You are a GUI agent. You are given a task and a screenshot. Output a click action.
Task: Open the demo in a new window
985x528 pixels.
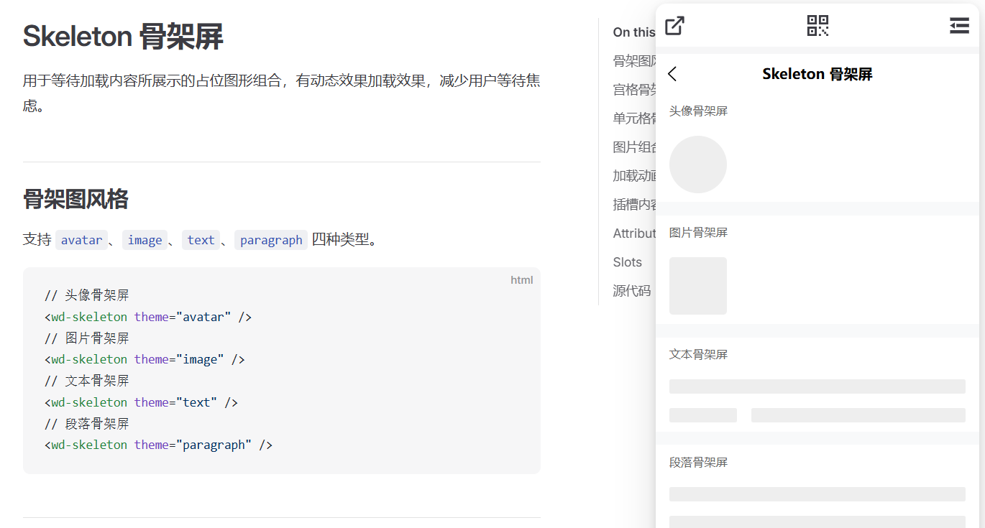(x=674, y=25)
